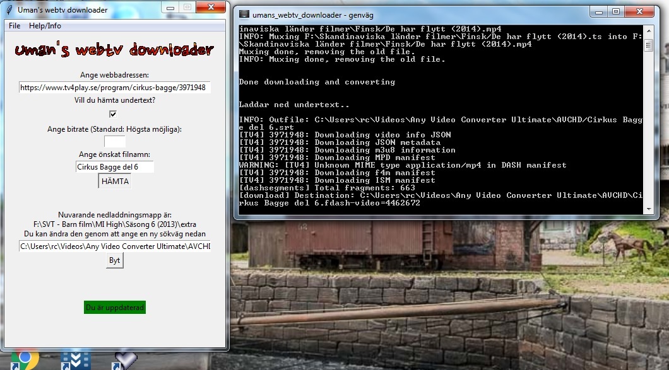Click the 'Downloading video info JSON' console line
The width and height of the screenshot is (669, 370).
345,135
